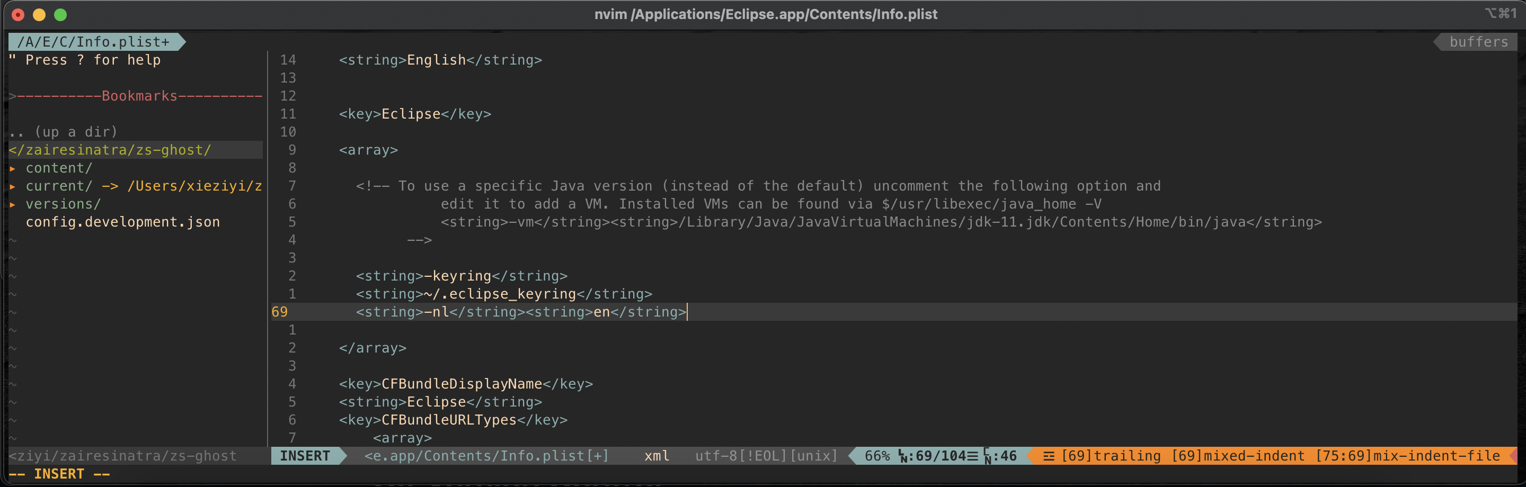Place cursor on <key>Eclipse</key> line
1526x487 pixels.
click(415, 114)
